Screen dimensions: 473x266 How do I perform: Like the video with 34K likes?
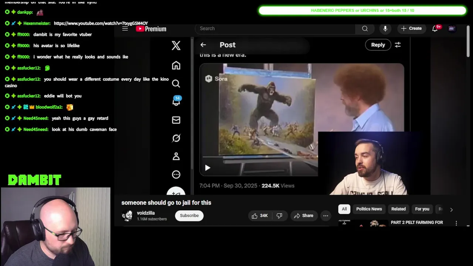(260, 216)
